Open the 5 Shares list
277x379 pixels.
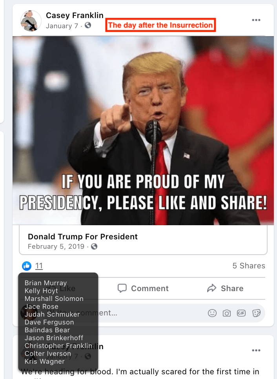249,266
